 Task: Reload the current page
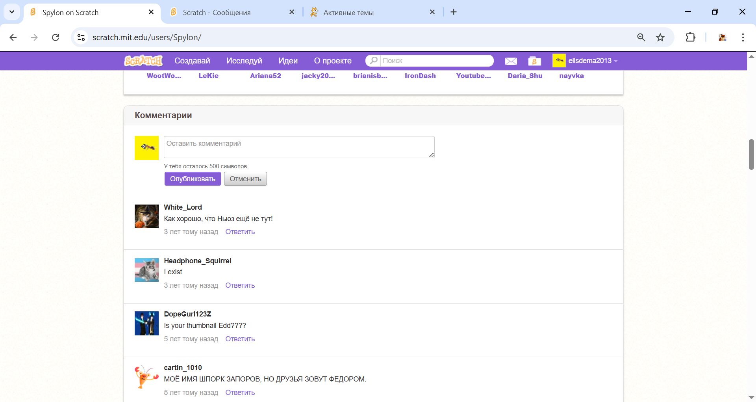56,37
